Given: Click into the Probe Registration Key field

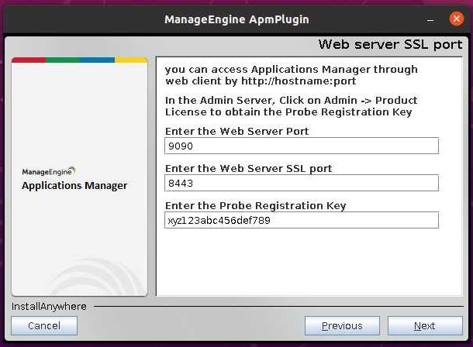Looking at the screenshot, I should pos(302,220).
